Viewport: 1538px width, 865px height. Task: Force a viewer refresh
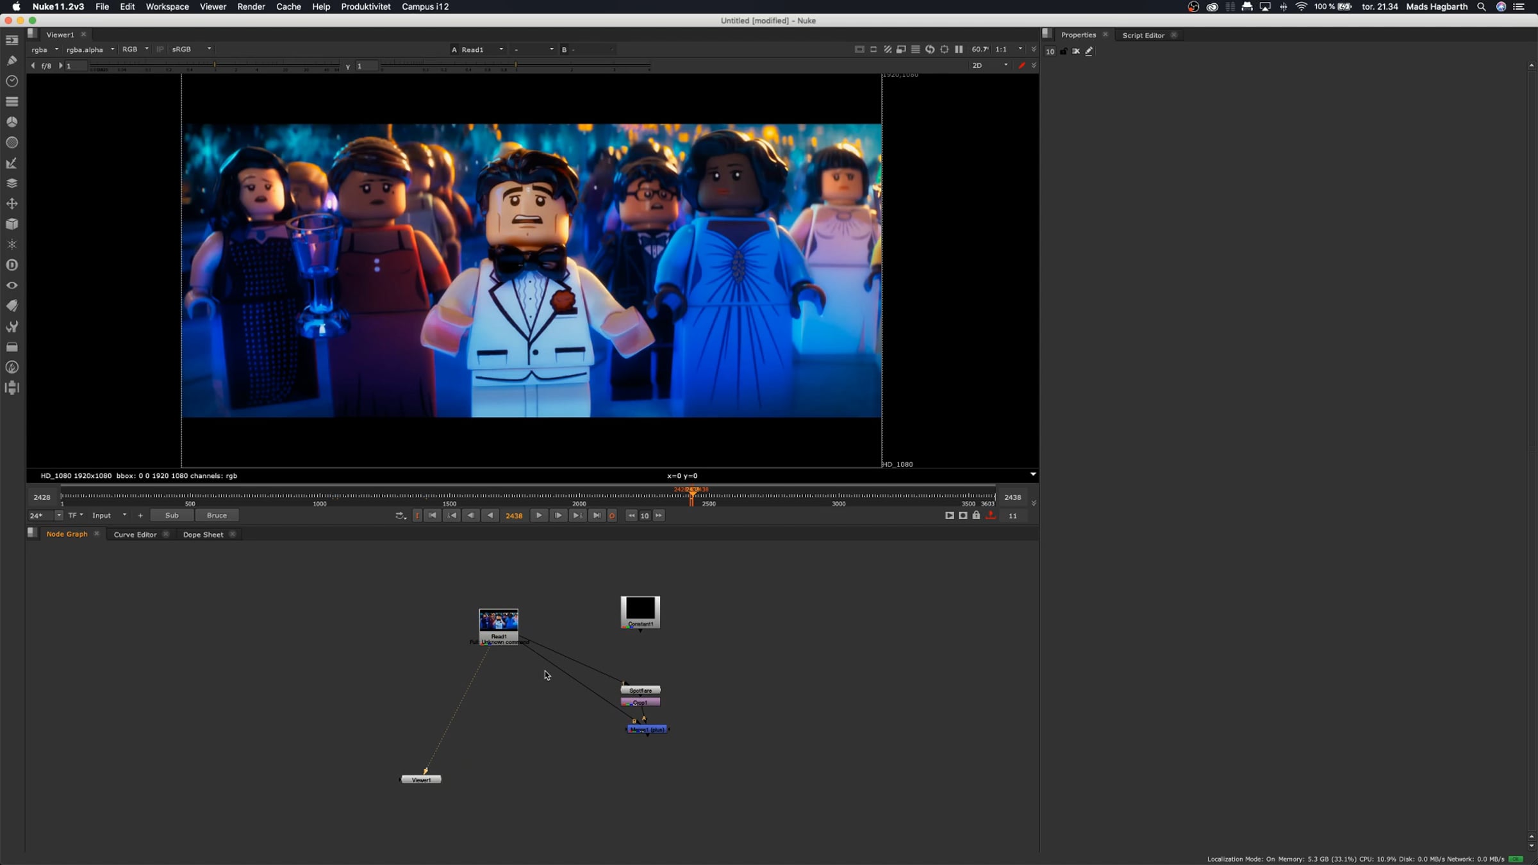tap(929, 49)
